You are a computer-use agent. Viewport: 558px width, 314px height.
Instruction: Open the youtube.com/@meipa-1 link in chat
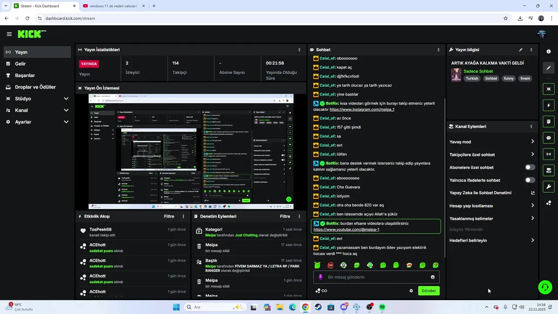346,229
